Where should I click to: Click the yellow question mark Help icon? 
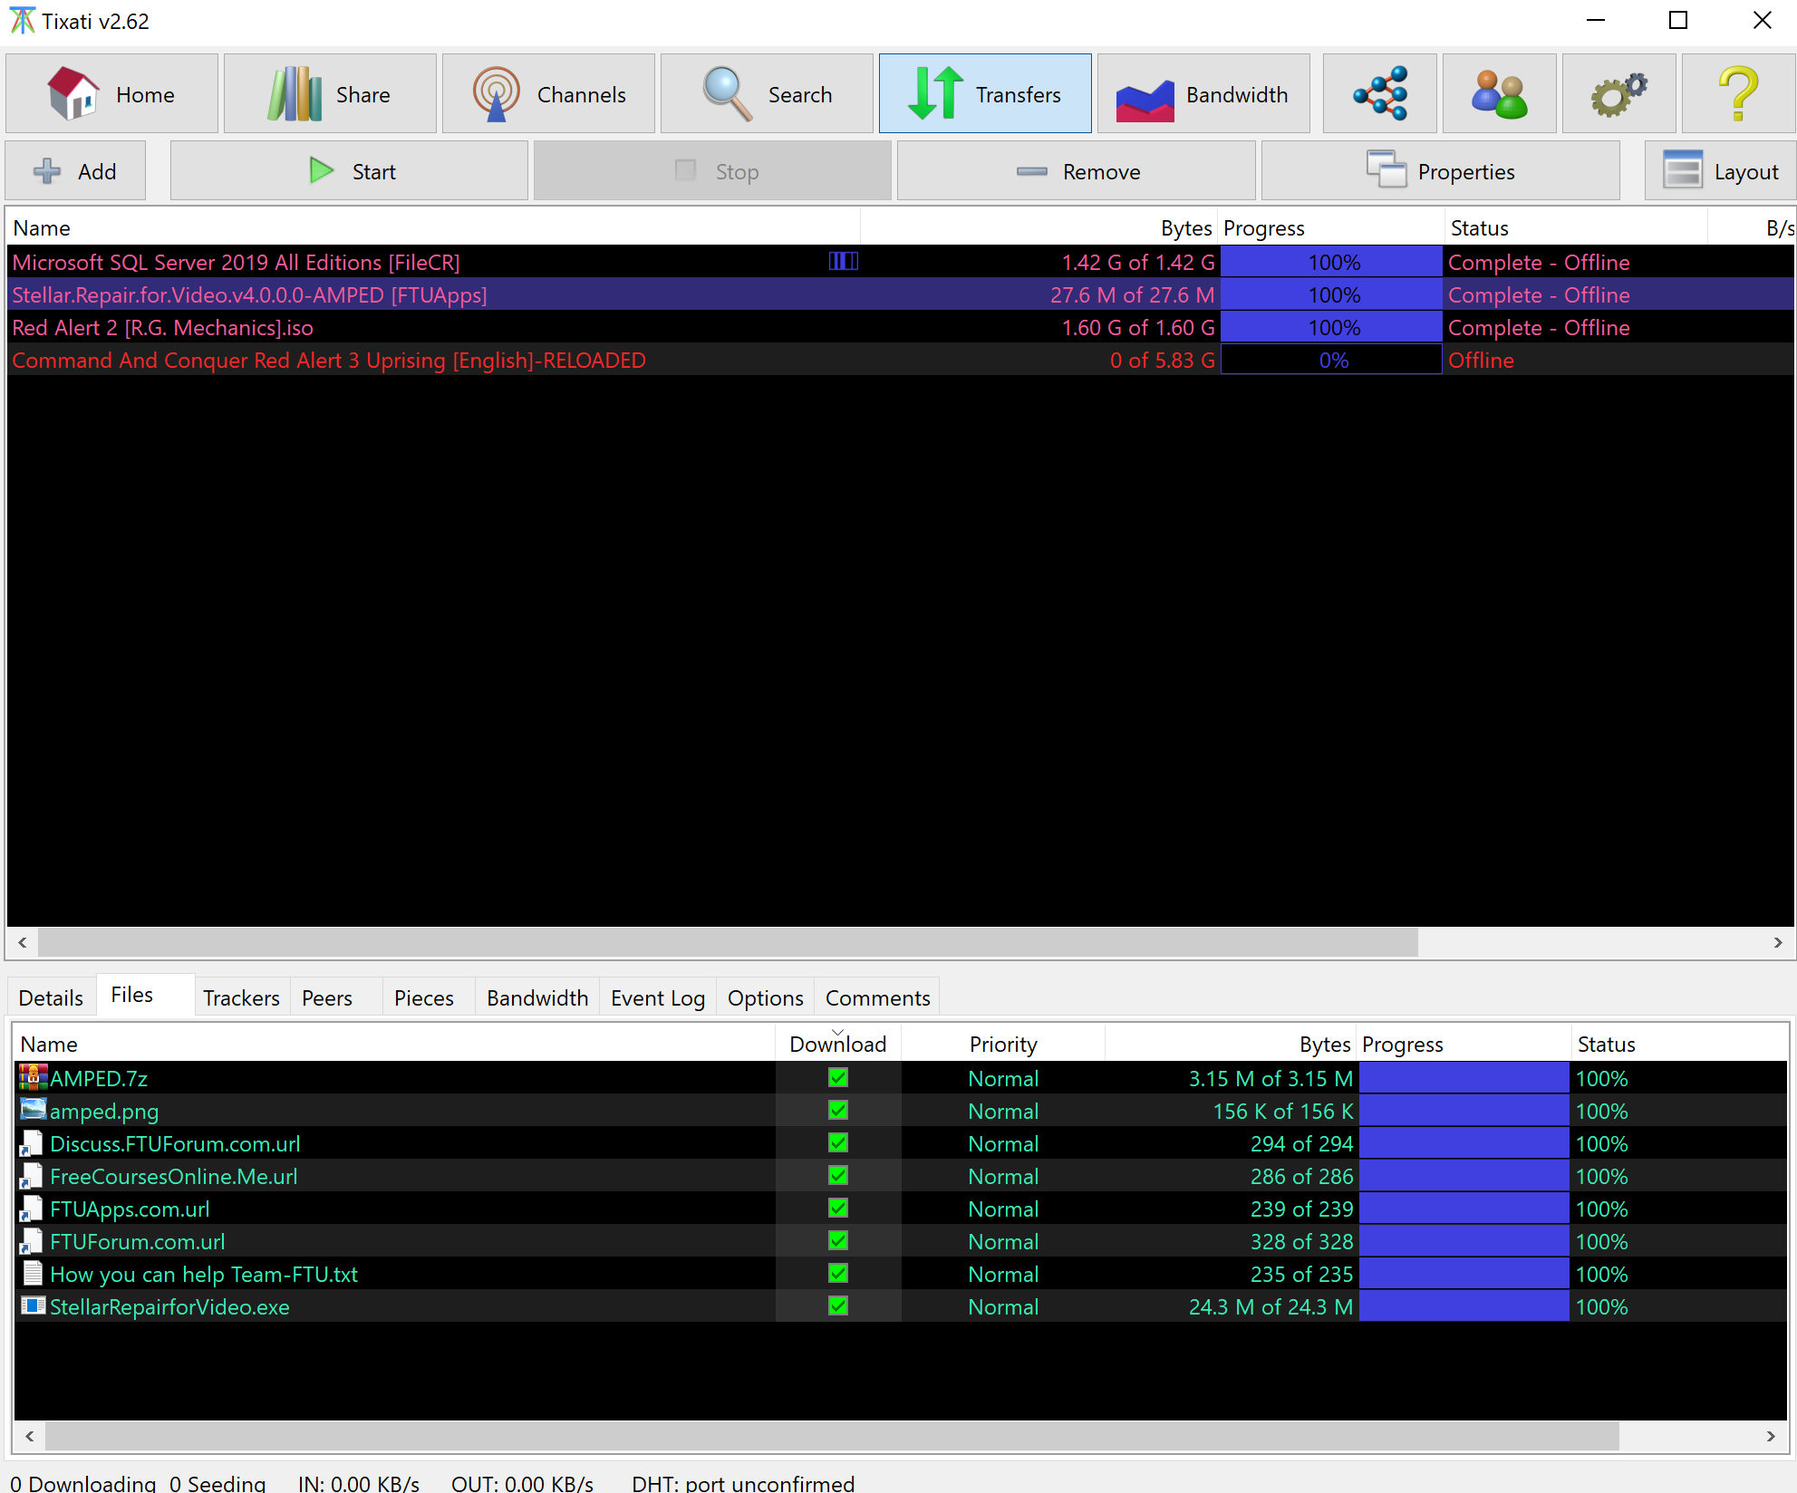pyautogui.click(x=1738, y=93)
